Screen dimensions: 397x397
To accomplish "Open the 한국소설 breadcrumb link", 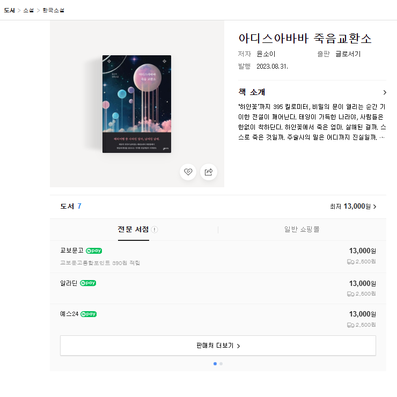I will [x=54, y=10].
